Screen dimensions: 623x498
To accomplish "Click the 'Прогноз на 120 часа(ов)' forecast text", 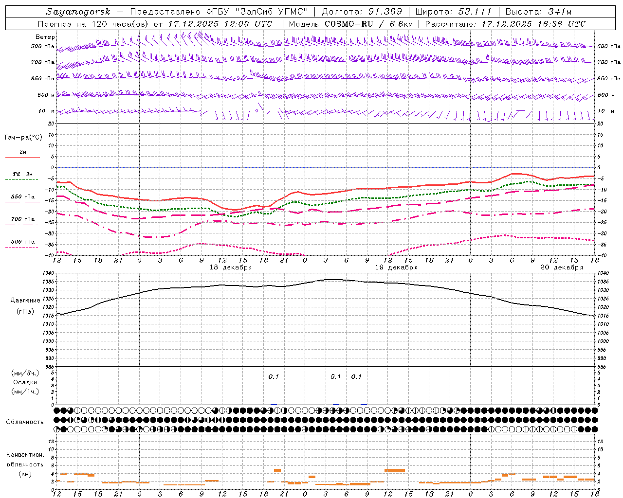I will point(93,24).
